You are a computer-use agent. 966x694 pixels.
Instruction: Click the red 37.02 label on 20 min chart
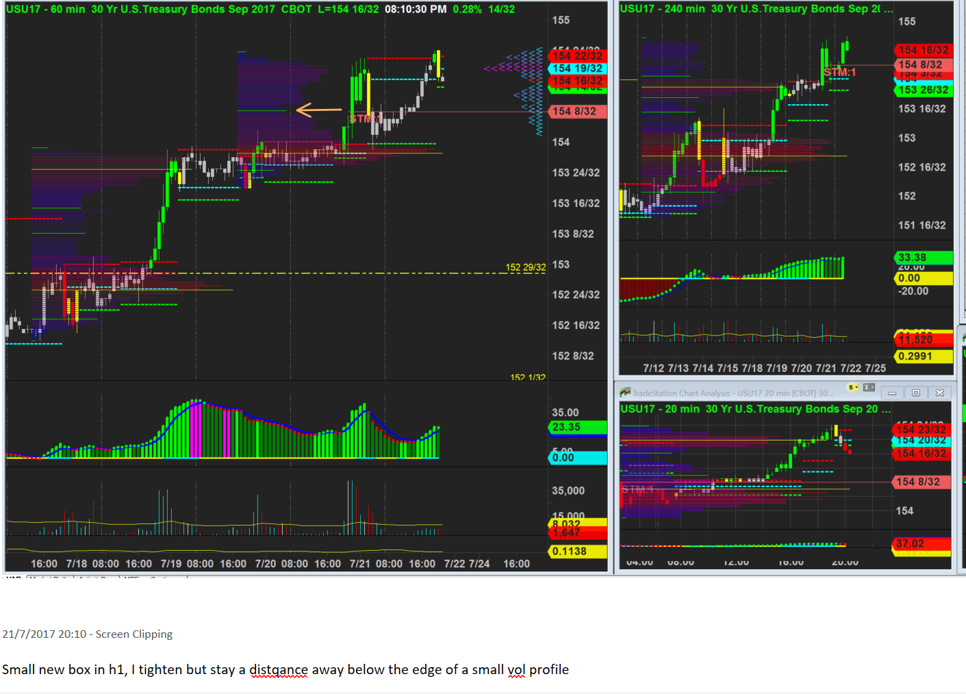pos(921,544)
